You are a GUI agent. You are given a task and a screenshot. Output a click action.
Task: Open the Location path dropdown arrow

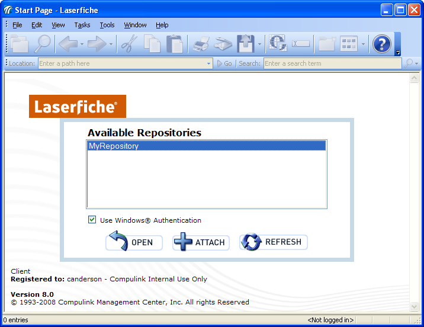tap(208, 63)
